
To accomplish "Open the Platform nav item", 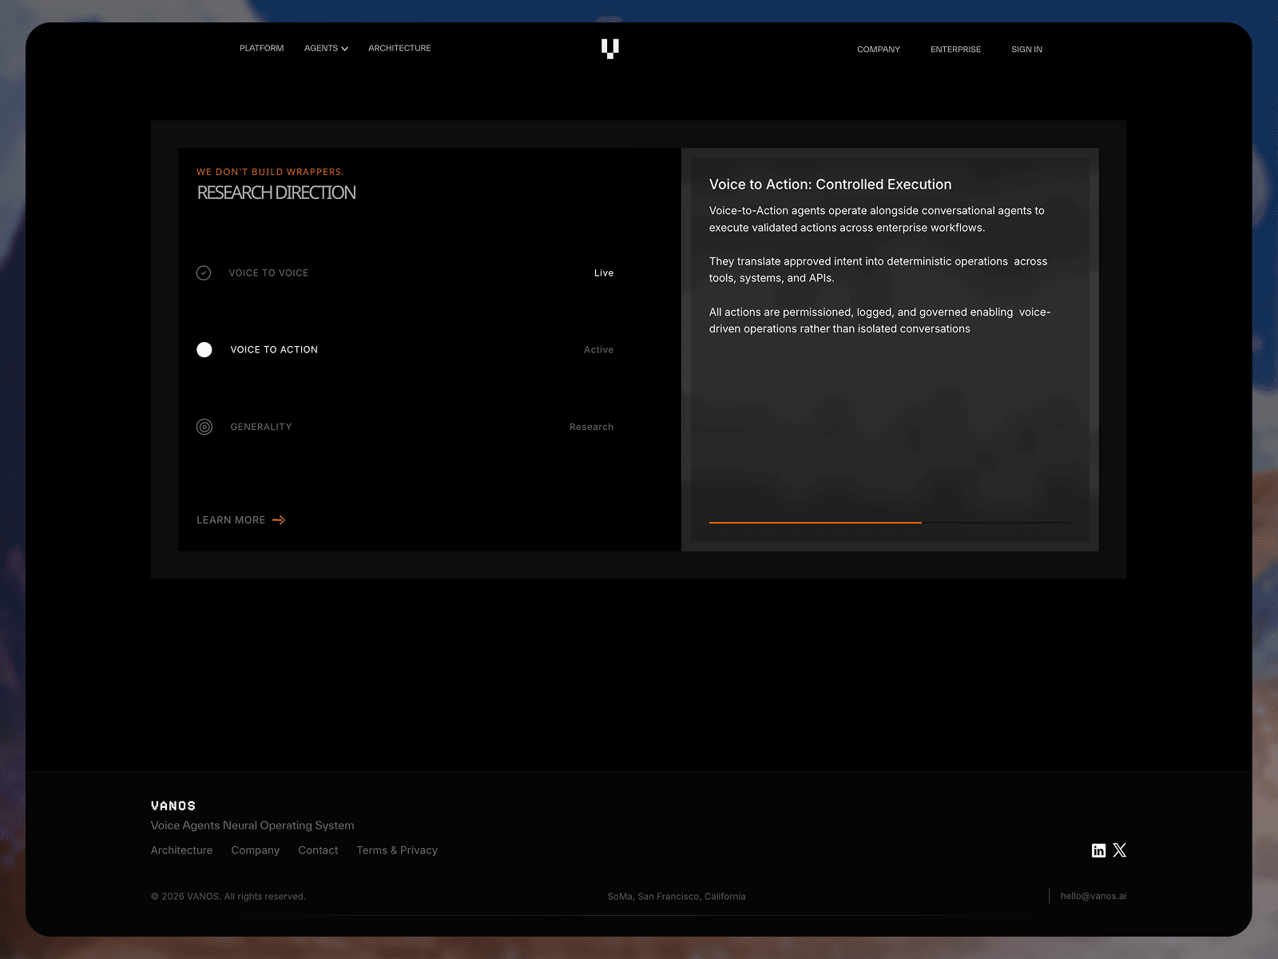I will (x=261, y=48).
